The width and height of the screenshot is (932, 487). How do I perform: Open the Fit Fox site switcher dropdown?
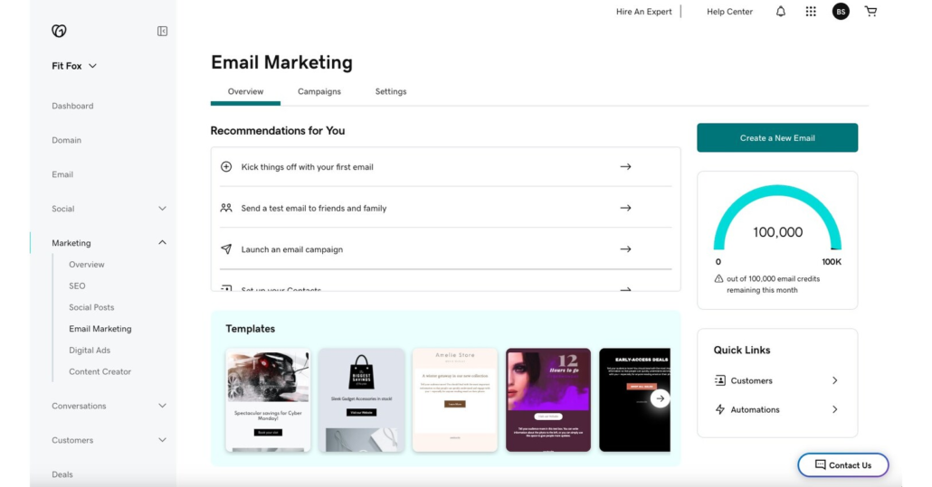point(74,66)
